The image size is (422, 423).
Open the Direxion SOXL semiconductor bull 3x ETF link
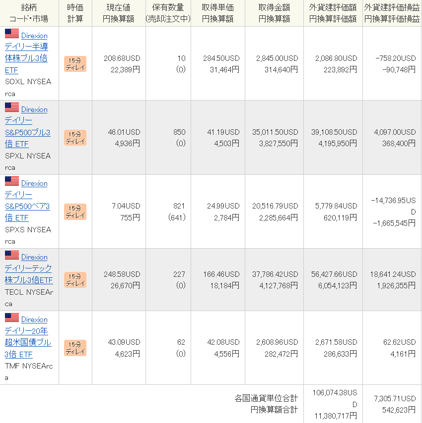26,53
